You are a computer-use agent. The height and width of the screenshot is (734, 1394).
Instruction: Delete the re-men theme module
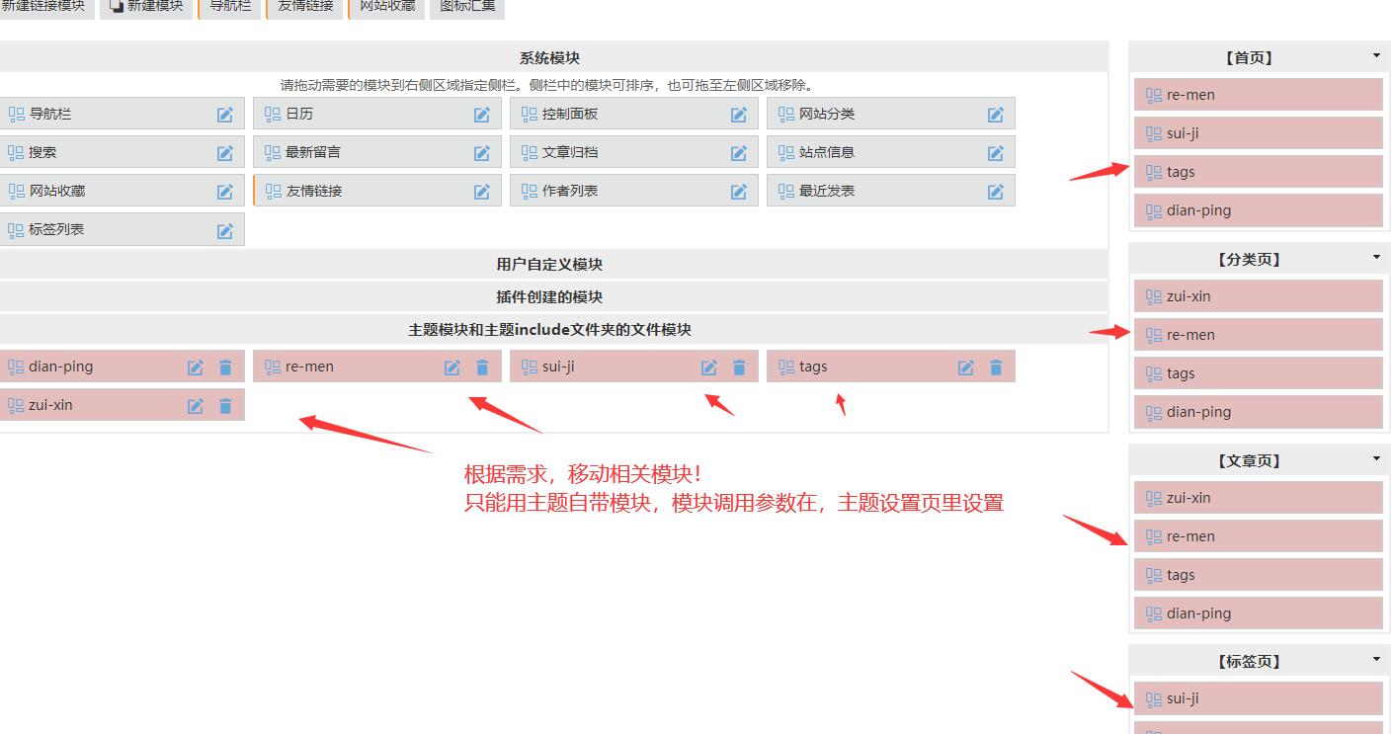coord(482,367)
